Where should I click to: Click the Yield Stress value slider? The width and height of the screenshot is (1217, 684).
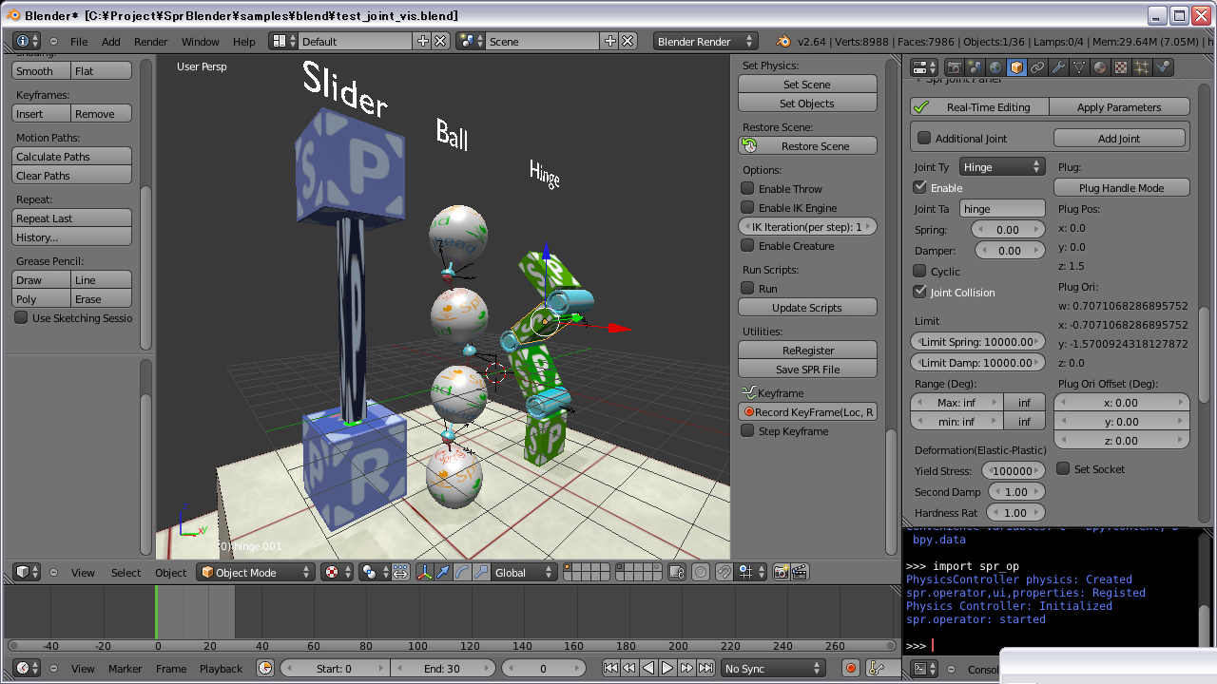(x=1013, y=471)
